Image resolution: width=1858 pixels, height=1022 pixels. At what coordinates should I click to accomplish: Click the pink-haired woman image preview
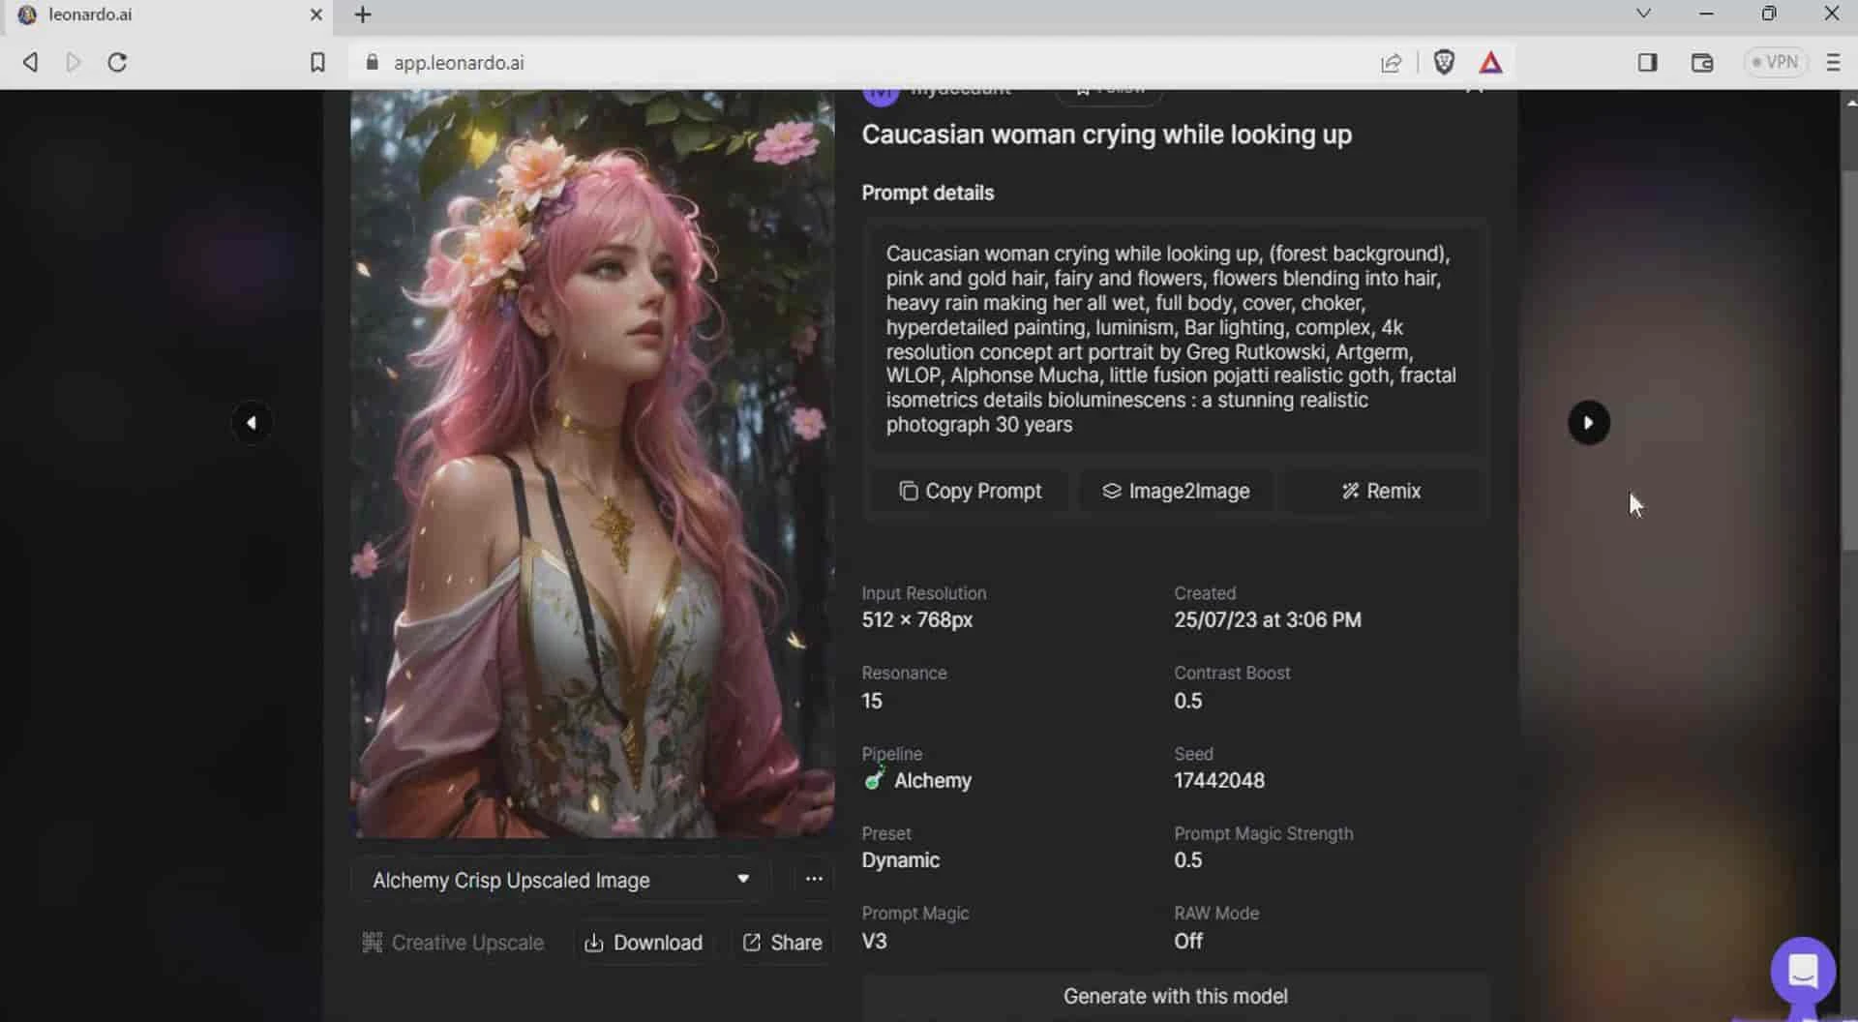click(591, 465)
